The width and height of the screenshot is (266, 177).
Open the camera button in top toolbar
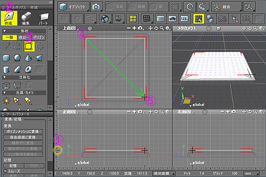(96, 7)
